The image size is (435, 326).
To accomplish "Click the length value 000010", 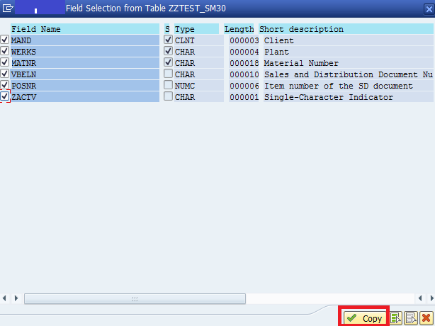I will click(244, 74).
